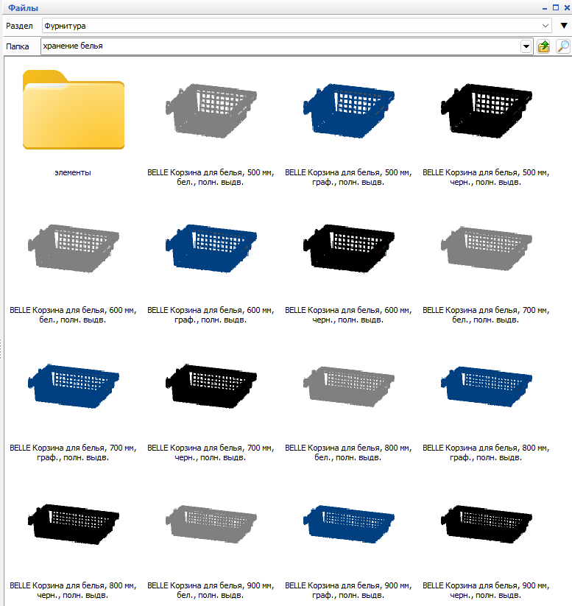Screen dimensions: 572x606
Task: Open the search magnifier tool
Action: click(562, 46)
